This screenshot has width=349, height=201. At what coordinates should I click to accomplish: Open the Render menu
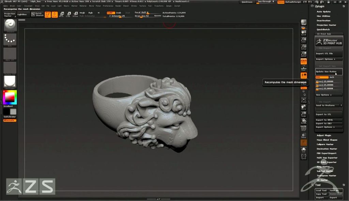tap(118, 6)
